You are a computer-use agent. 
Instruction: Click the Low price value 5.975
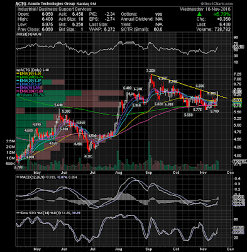(47, 25)
